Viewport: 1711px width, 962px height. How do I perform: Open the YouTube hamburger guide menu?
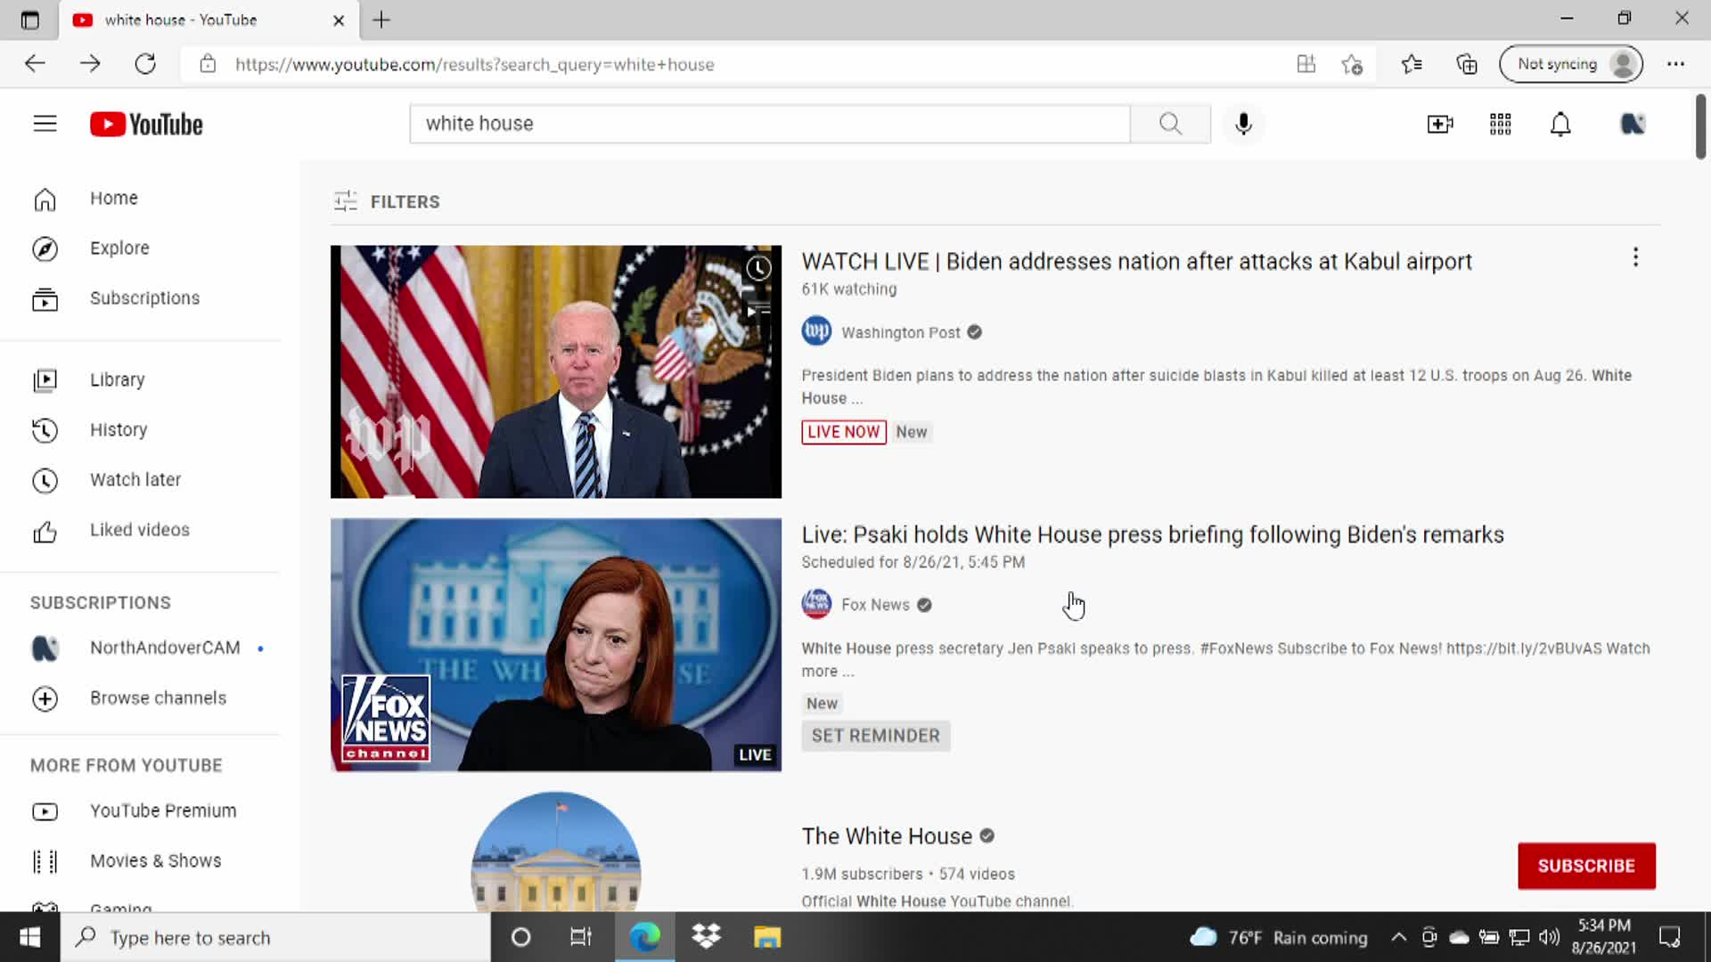(45, 124)
